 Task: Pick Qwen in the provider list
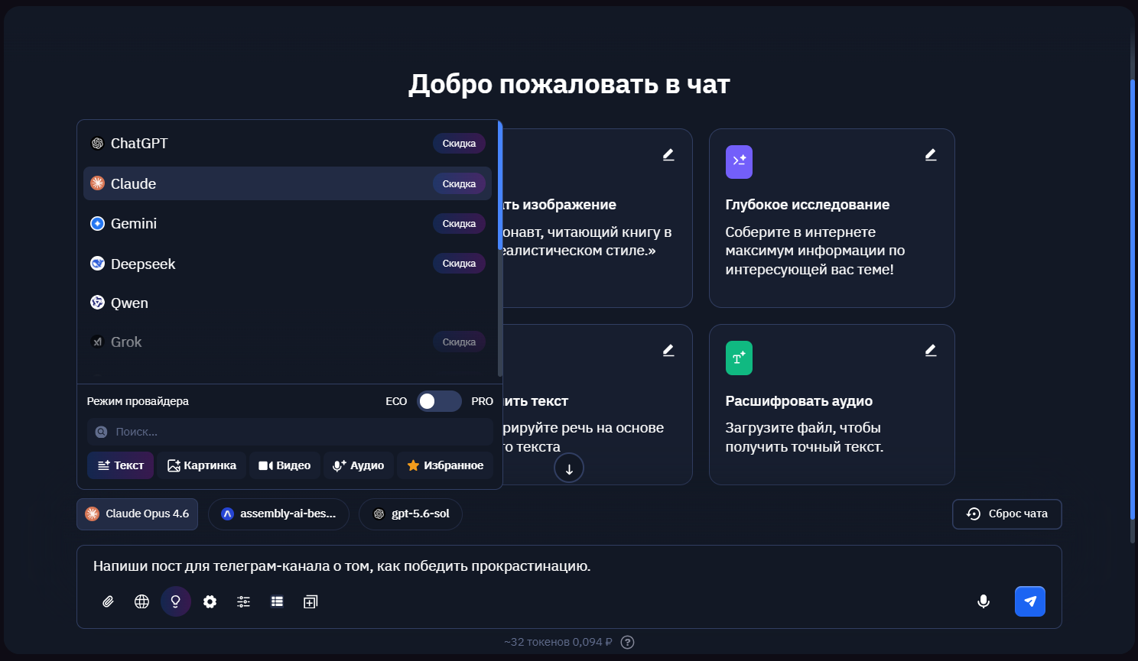(288, 303)
